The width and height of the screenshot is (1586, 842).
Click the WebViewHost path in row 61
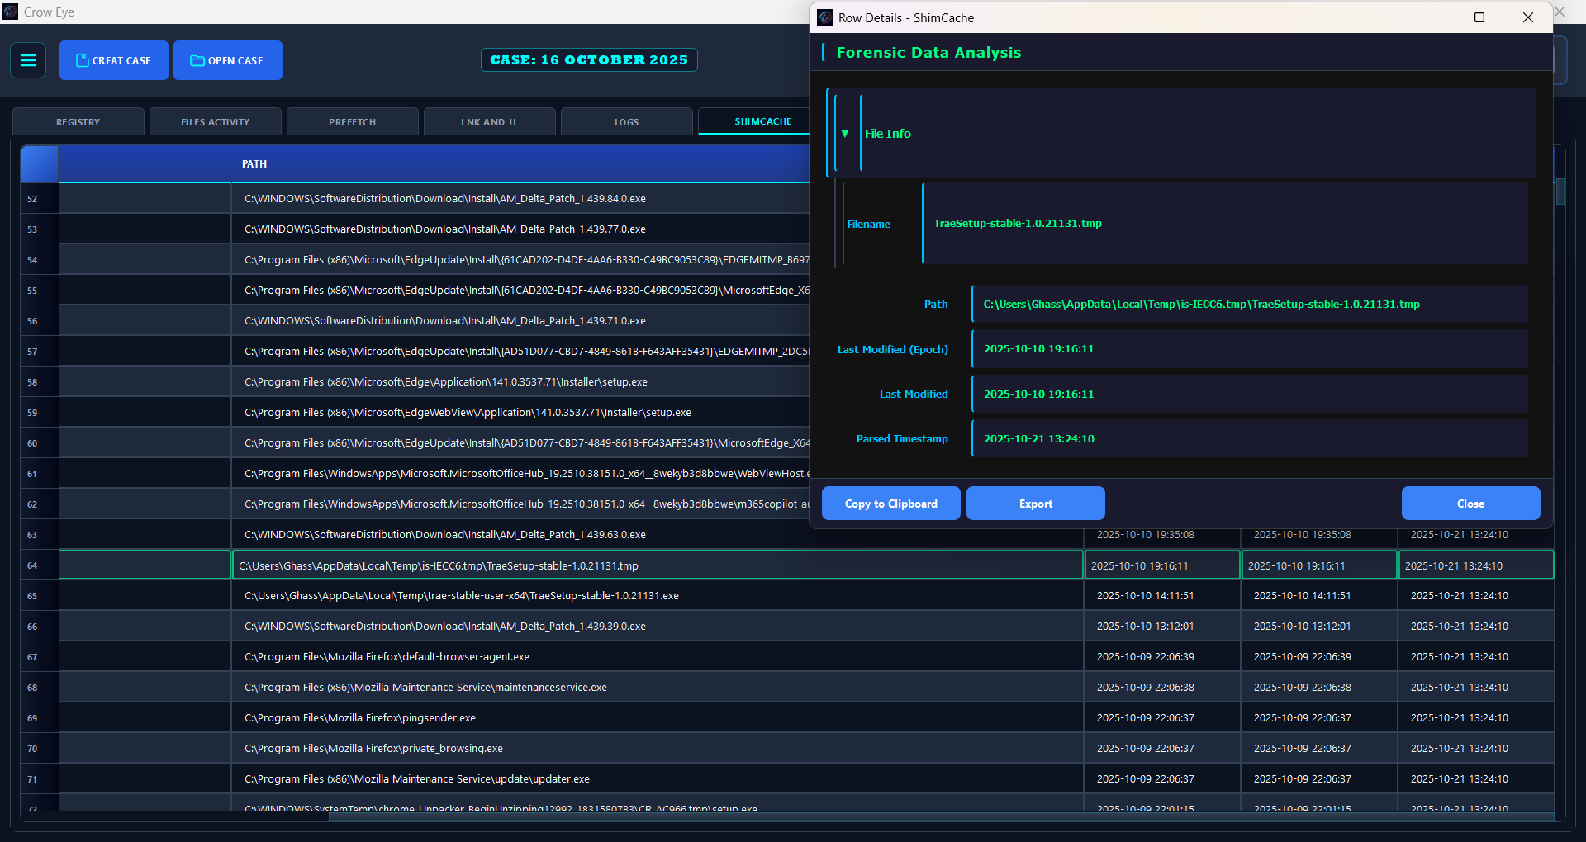point(520,474)
